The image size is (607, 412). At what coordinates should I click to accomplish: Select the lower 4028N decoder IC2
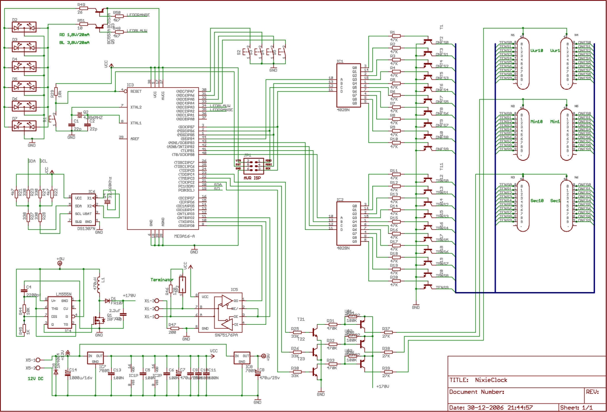point(348,223)
